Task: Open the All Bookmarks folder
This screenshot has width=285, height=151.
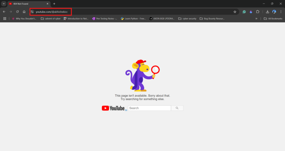Action: click(273, 19)
